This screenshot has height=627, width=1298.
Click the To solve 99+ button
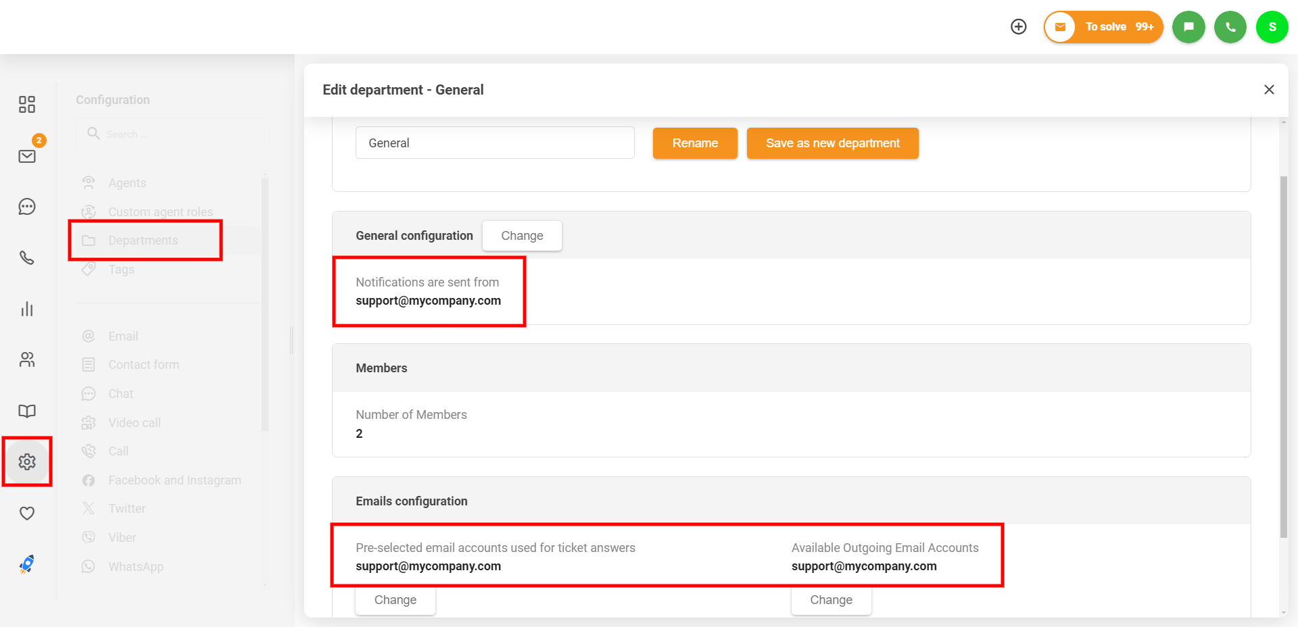[x=1103, y=27]
